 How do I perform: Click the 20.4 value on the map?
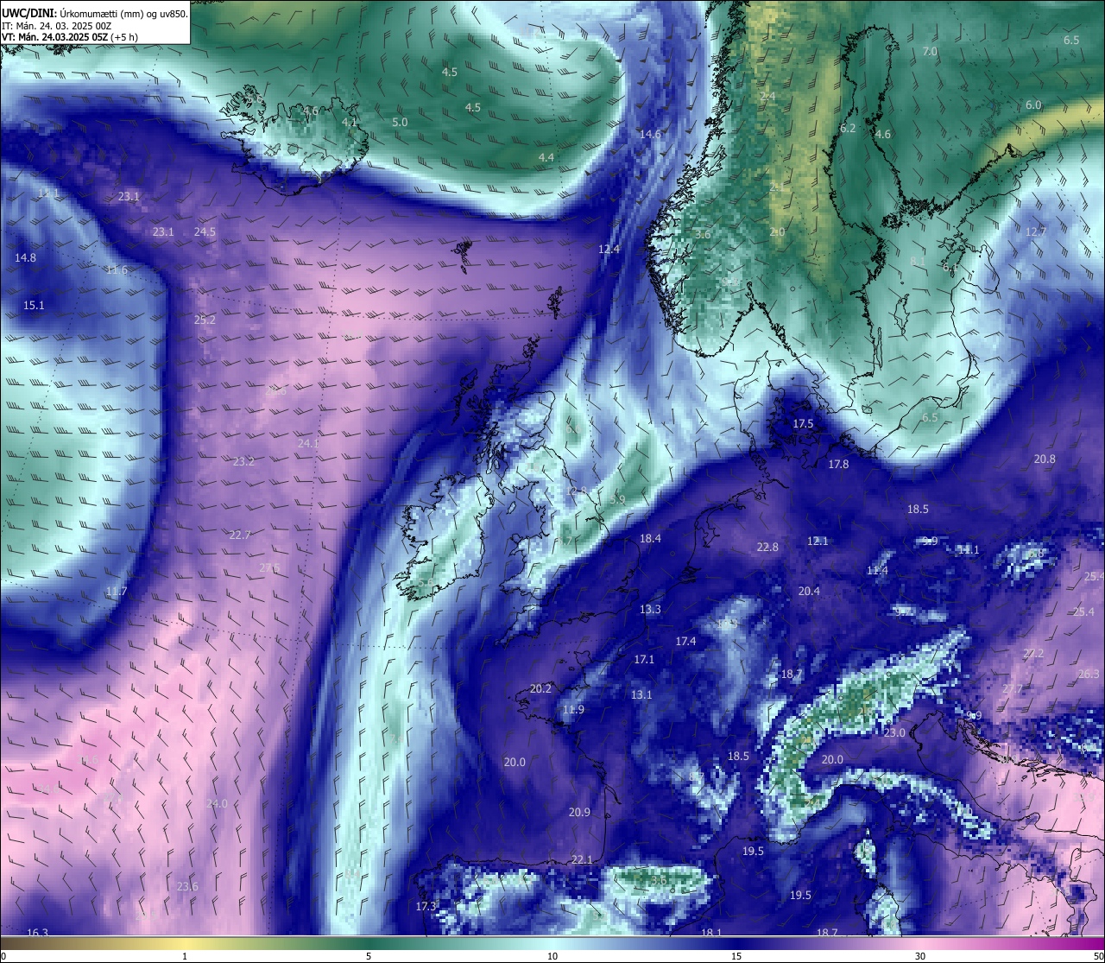coord(809,591)
